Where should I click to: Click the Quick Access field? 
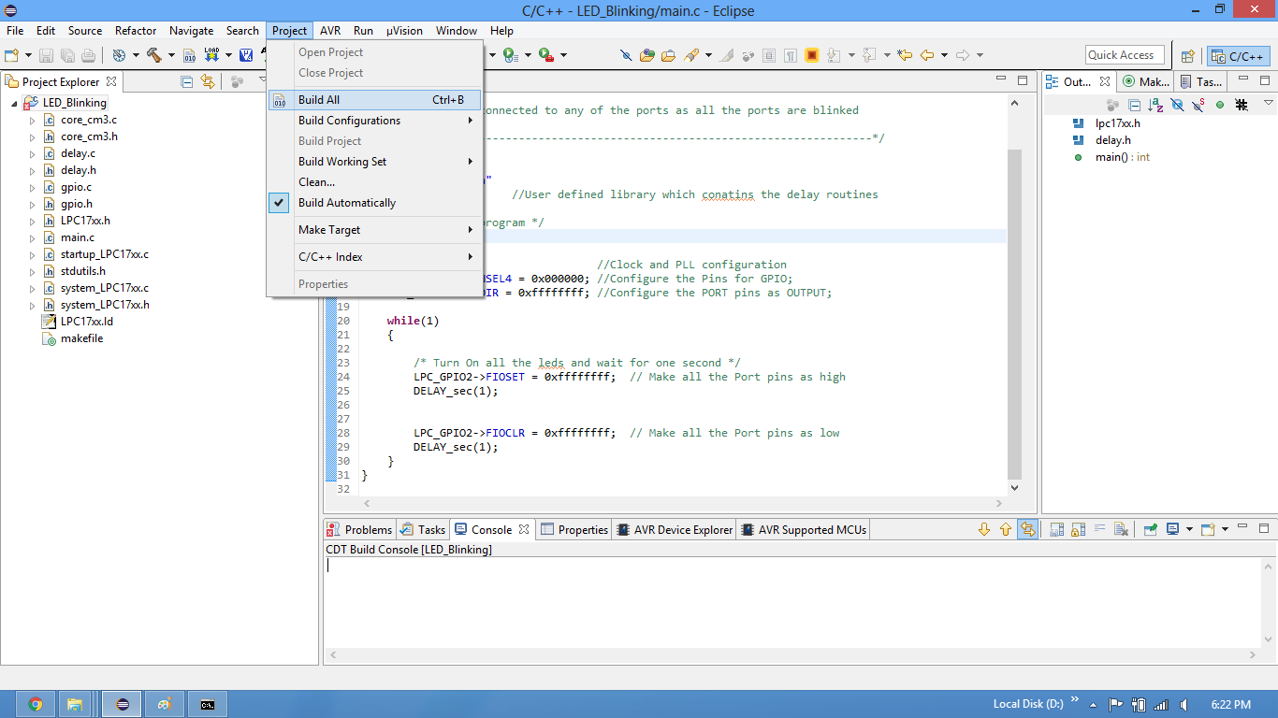[x=1126, y=55]
